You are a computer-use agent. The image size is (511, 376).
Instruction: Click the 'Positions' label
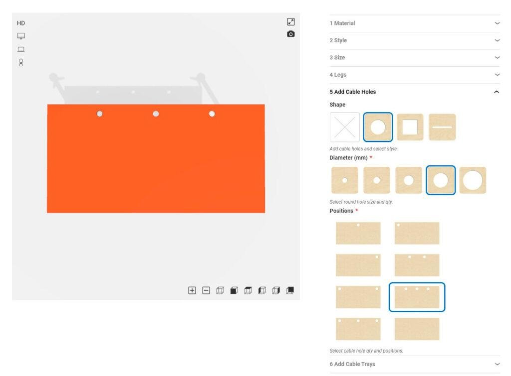click(341, 211)
